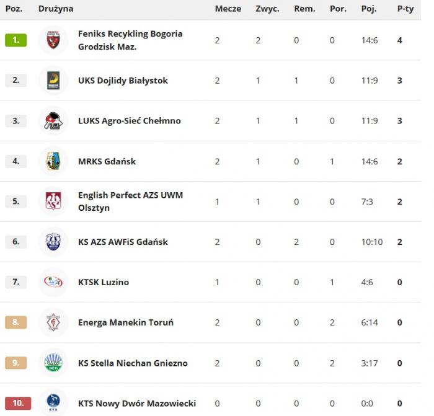Click the Mecze column header
This screenshot has width=434, height=416.
pos(224,9)
